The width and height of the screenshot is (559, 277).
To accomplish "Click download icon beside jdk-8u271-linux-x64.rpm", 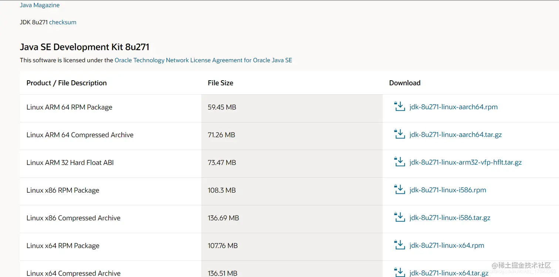I will (400, 245).
